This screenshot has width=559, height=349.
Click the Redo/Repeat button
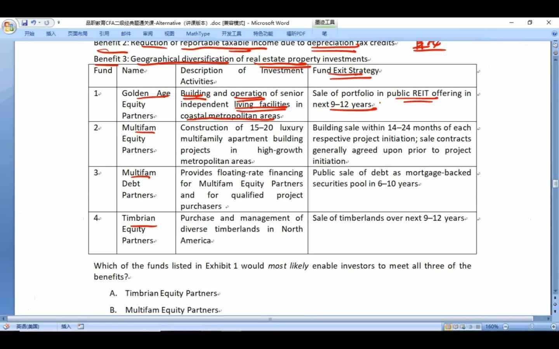(47, 23)
